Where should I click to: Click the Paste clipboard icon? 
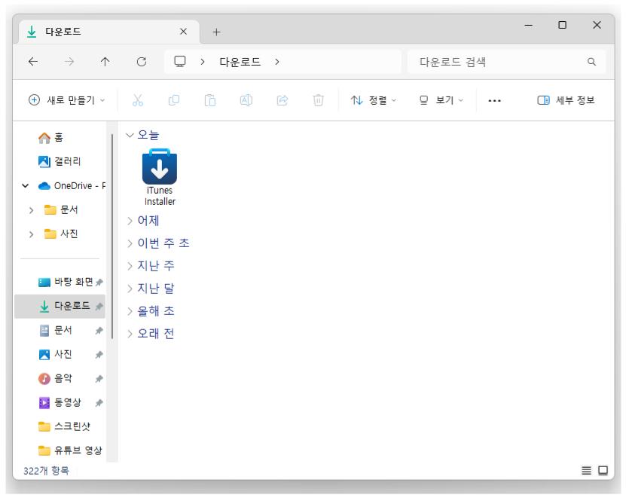tap(210, 100)
